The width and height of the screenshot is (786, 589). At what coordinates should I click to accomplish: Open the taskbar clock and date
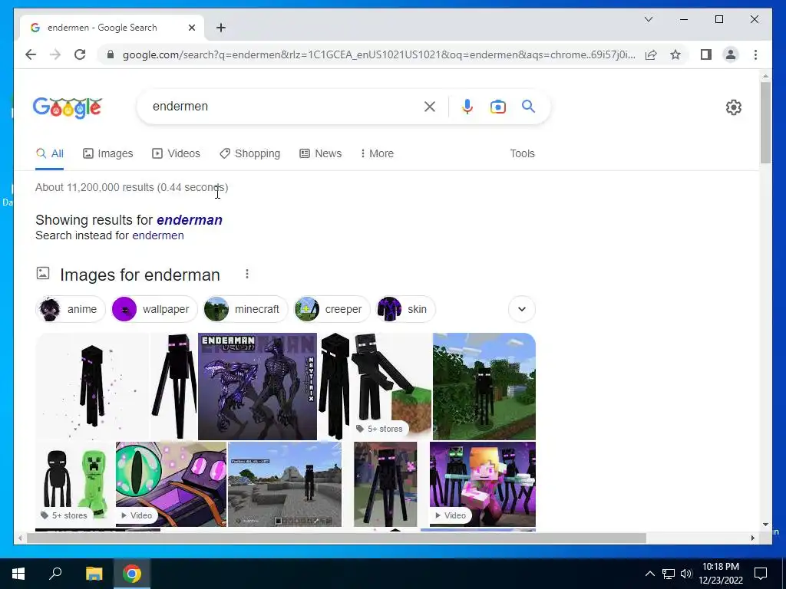[720, 574]
